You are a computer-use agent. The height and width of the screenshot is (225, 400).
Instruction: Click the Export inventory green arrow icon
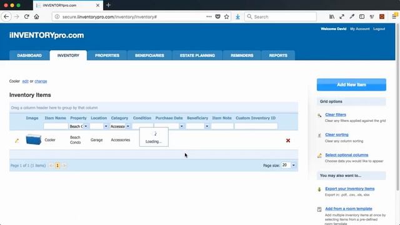coord(319,189)
